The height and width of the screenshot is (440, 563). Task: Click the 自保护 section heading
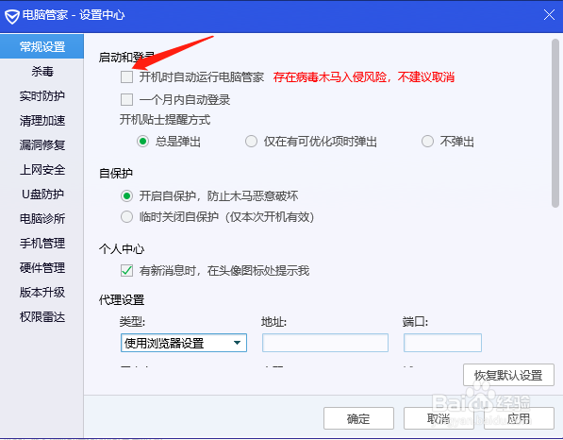[x=116, y=174]
